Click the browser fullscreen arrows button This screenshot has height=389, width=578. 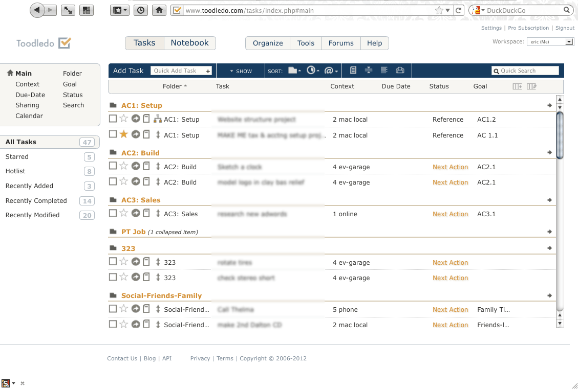tap(68, 10)
